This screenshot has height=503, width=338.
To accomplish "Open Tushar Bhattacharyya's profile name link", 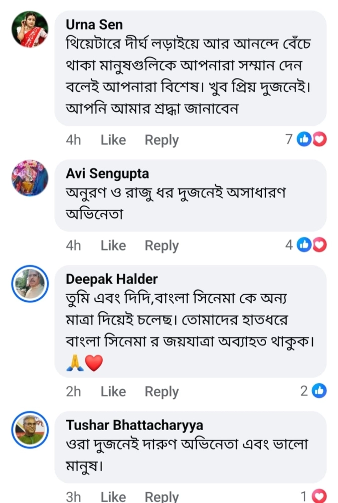I will [x=134, y=425].
